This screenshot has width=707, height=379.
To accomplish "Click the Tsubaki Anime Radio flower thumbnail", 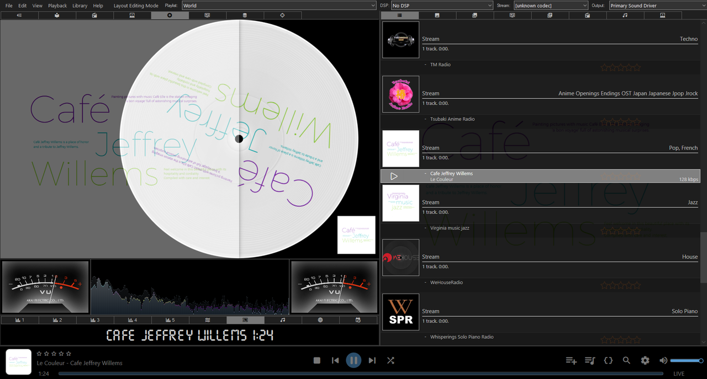I will point(401,94).
